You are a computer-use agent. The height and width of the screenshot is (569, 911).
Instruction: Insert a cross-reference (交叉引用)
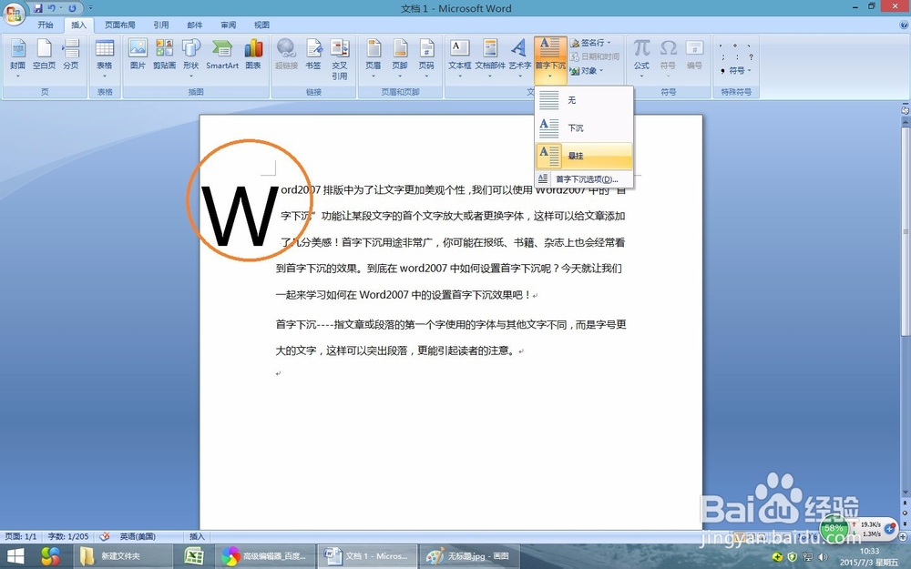tap(340, 59)
